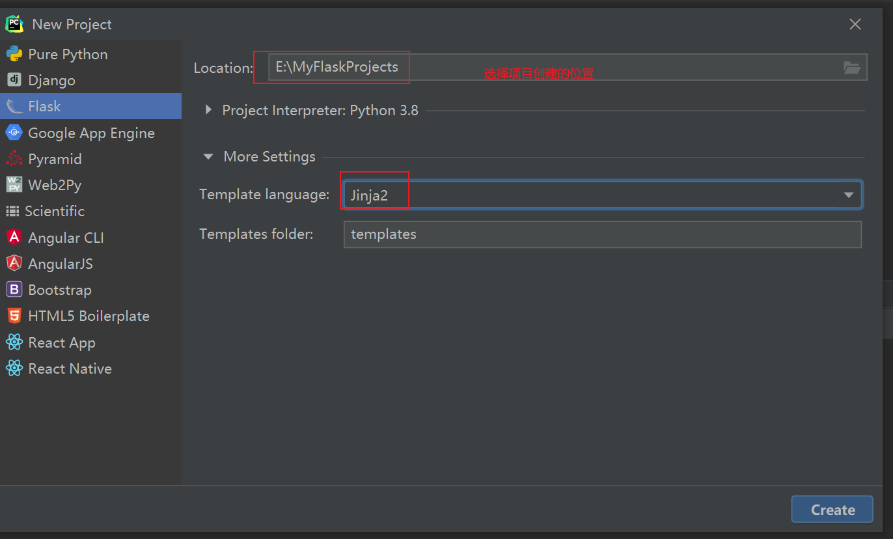Click the HTML5 Boilerplate icon
The image size is (893, 539).
(x=14, y=316)
